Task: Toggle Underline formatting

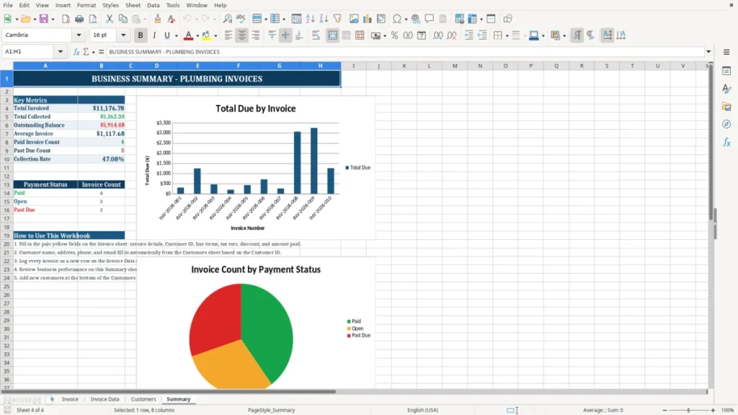Action: click(166, 35)
